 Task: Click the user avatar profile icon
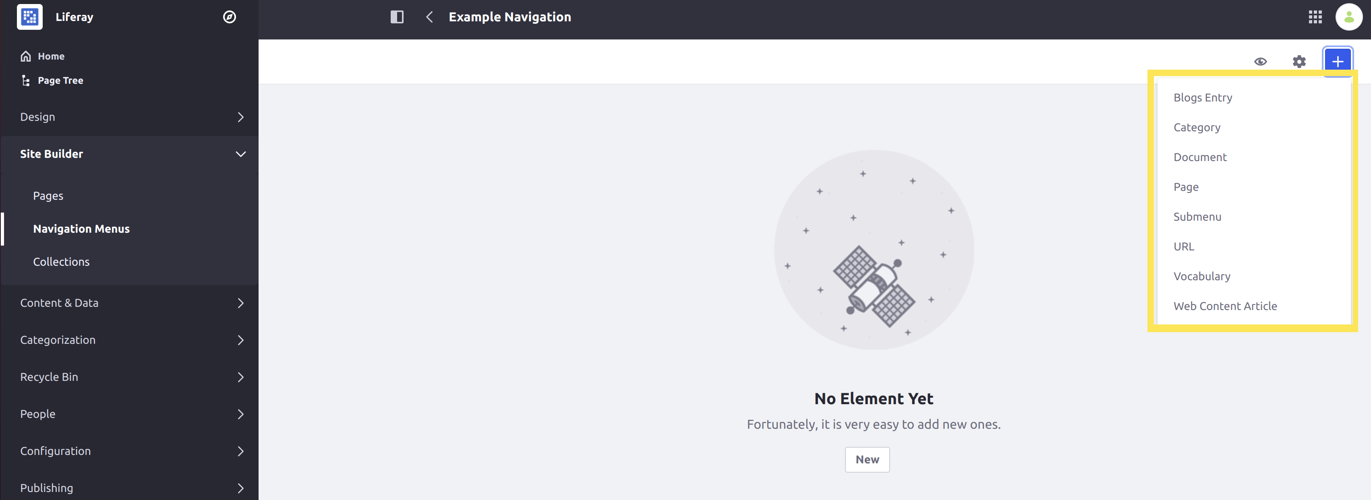pyautogui.click(x=1348, y=17)
